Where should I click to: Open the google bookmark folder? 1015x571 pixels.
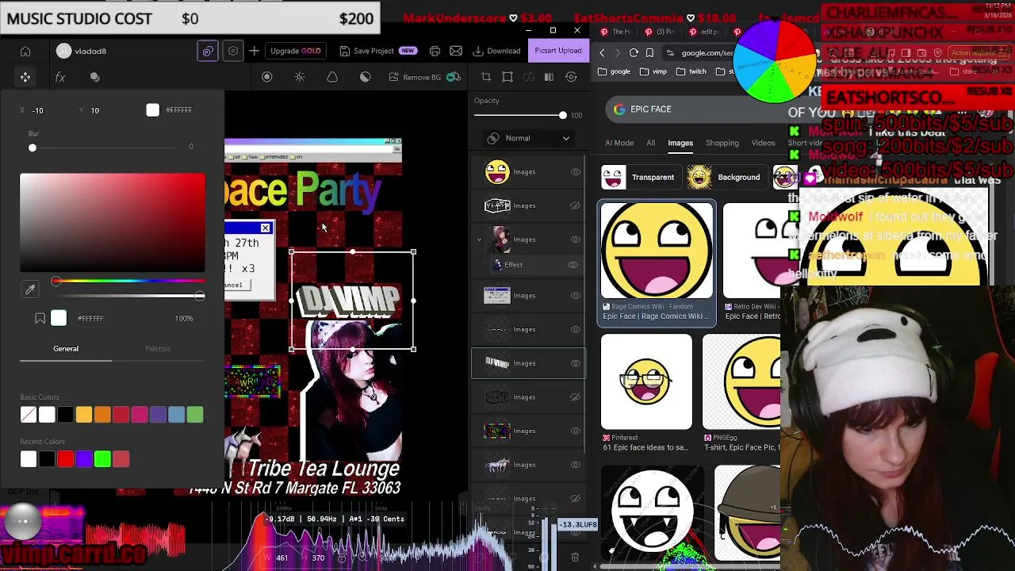[615, 71]
